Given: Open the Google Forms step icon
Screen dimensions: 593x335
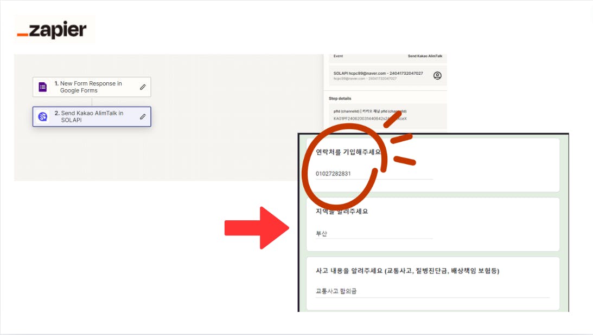Looking at the screenshot, I should 43,87.
